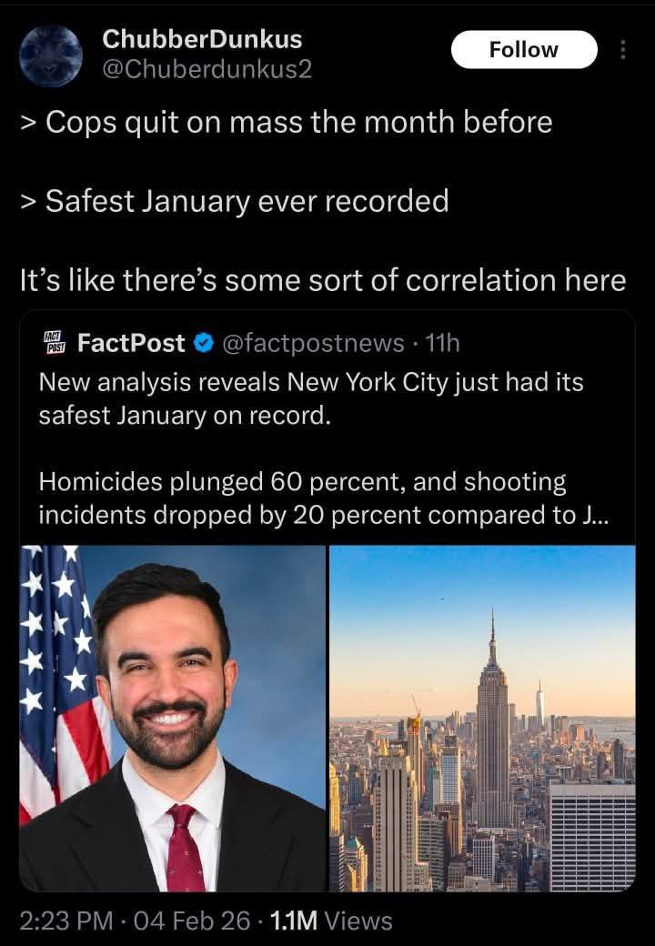Select the "some sort of correlation" sentence
Viewport: 655px width, 946px height.
(x=323, y=279)
